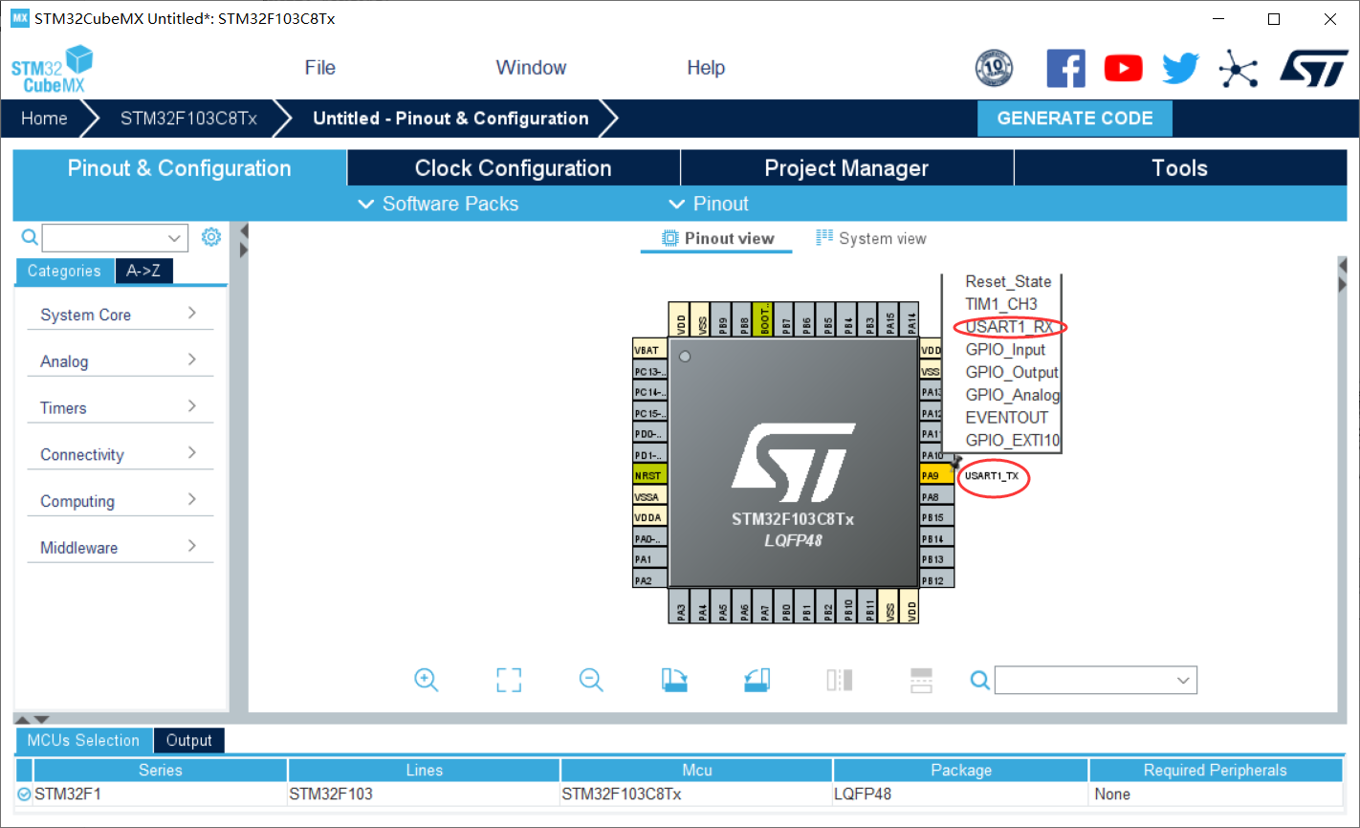Screen dimensions: 1360x828
Task: Open the File menu
Action: coord(319,67)
